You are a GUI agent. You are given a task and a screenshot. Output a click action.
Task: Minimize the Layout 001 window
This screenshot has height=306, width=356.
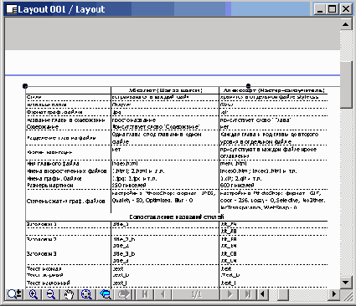click(320, 9)
